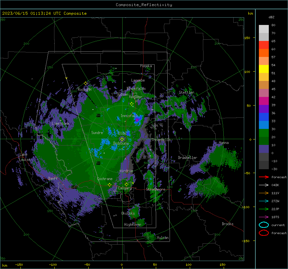Click the Airdrie city label
Image resolution: width=288 pixels, height=269 pixels.
click(x=126, y=171)
